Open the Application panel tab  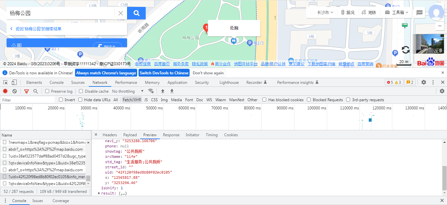coord(177,83)
